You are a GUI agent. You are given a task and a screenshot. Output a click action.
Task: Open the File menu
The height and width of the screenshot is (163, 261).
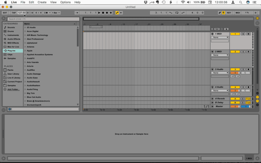pyautogui.click(x=23, y=2)
